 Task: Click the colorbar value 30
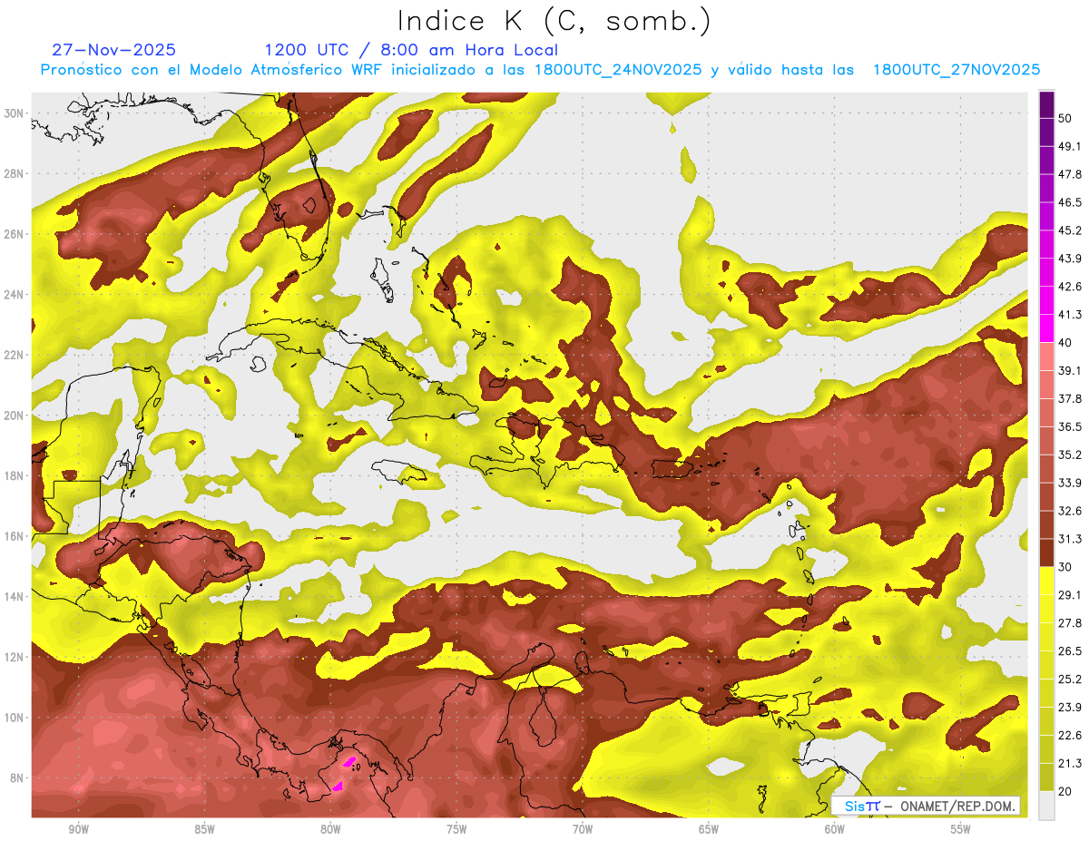point(1066,567)
